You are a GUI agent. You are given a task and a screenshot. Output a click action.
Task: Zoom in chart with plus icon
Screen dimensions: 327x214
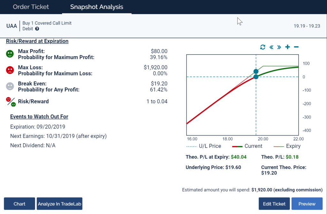[x=287, y=47]
